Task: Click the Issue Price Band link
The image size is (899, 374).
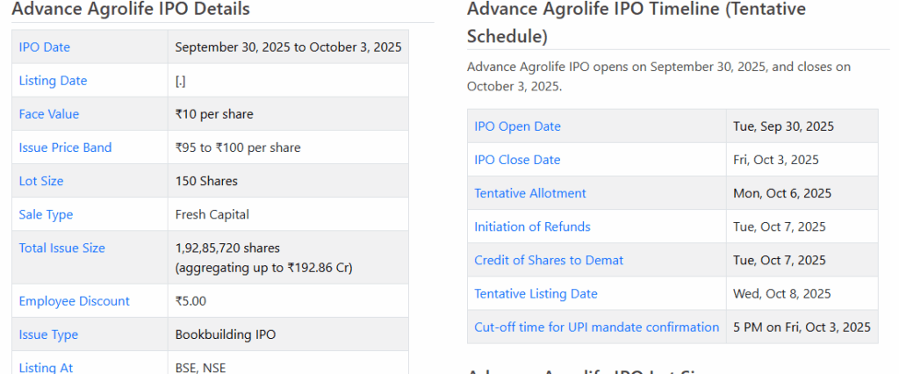Action: coord(65,147)
